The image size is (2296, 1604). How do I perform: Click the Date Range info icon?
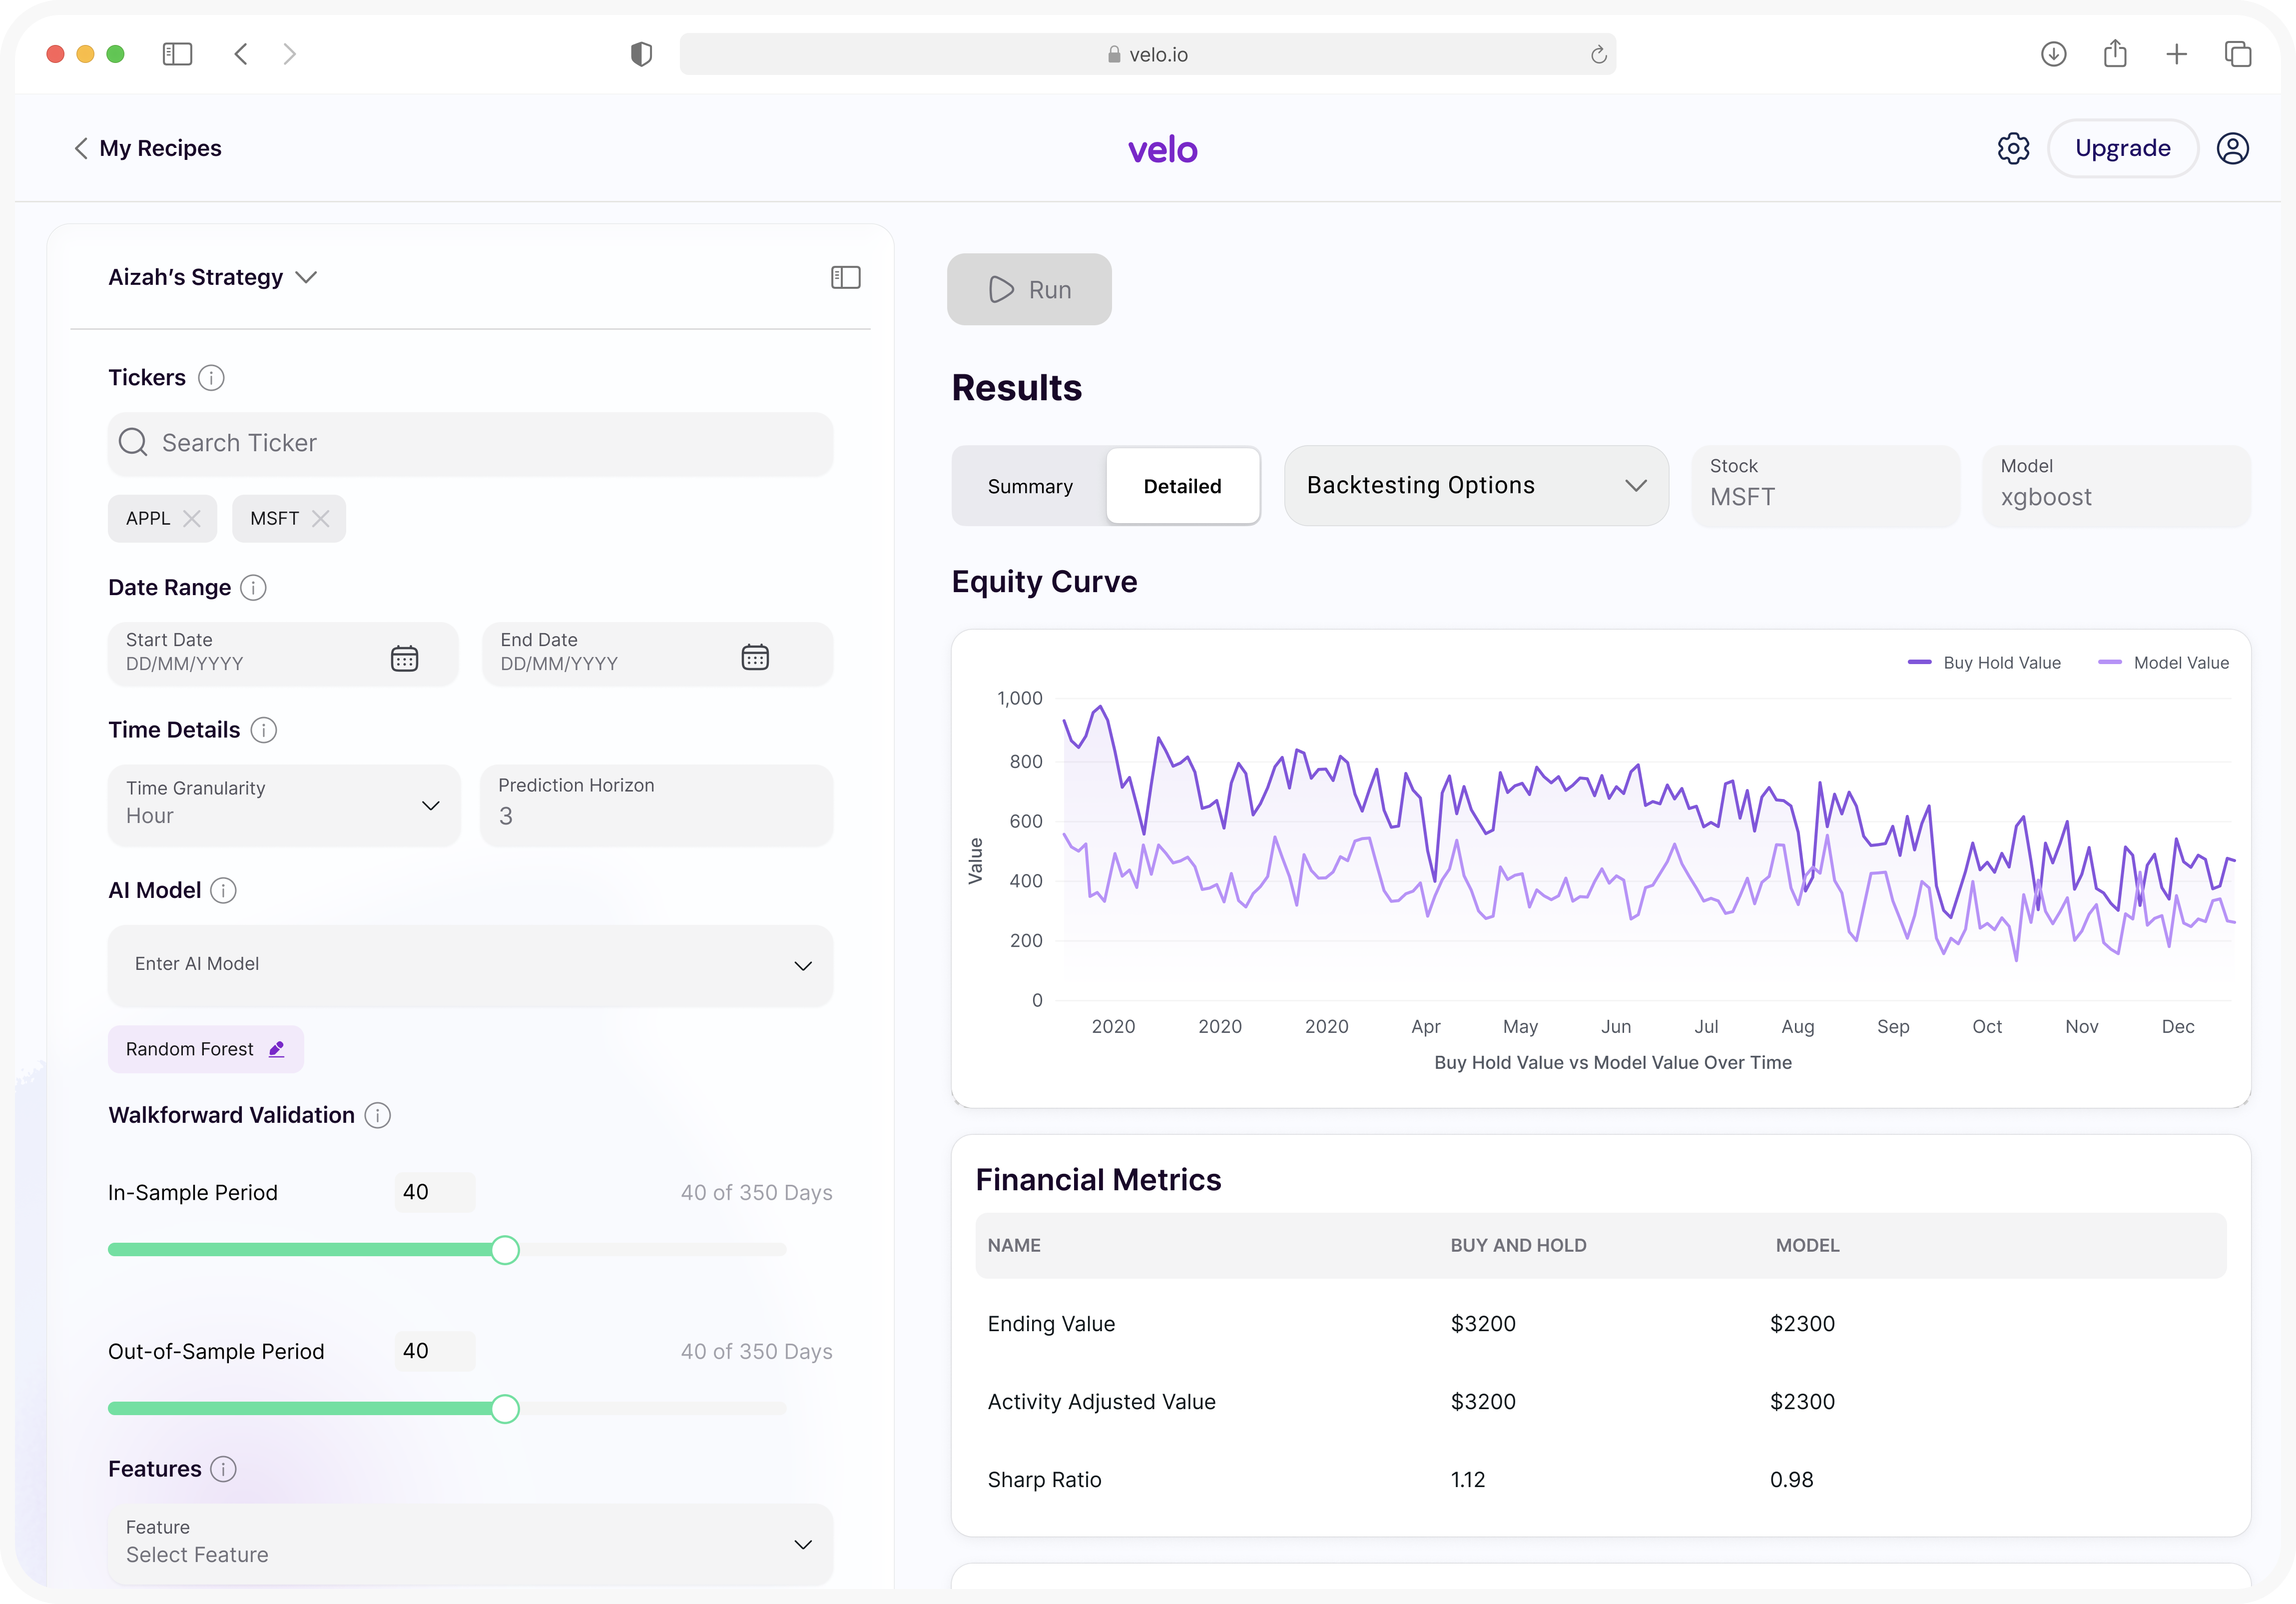[254, 588]
